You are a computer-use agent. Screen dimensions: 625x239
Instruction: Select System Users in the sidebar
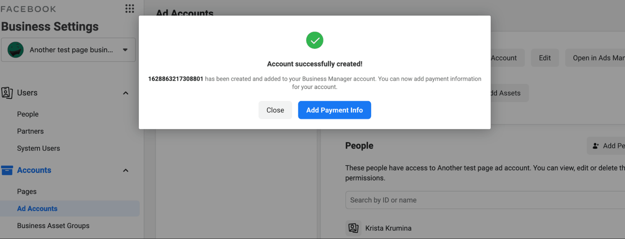(38, 148)
